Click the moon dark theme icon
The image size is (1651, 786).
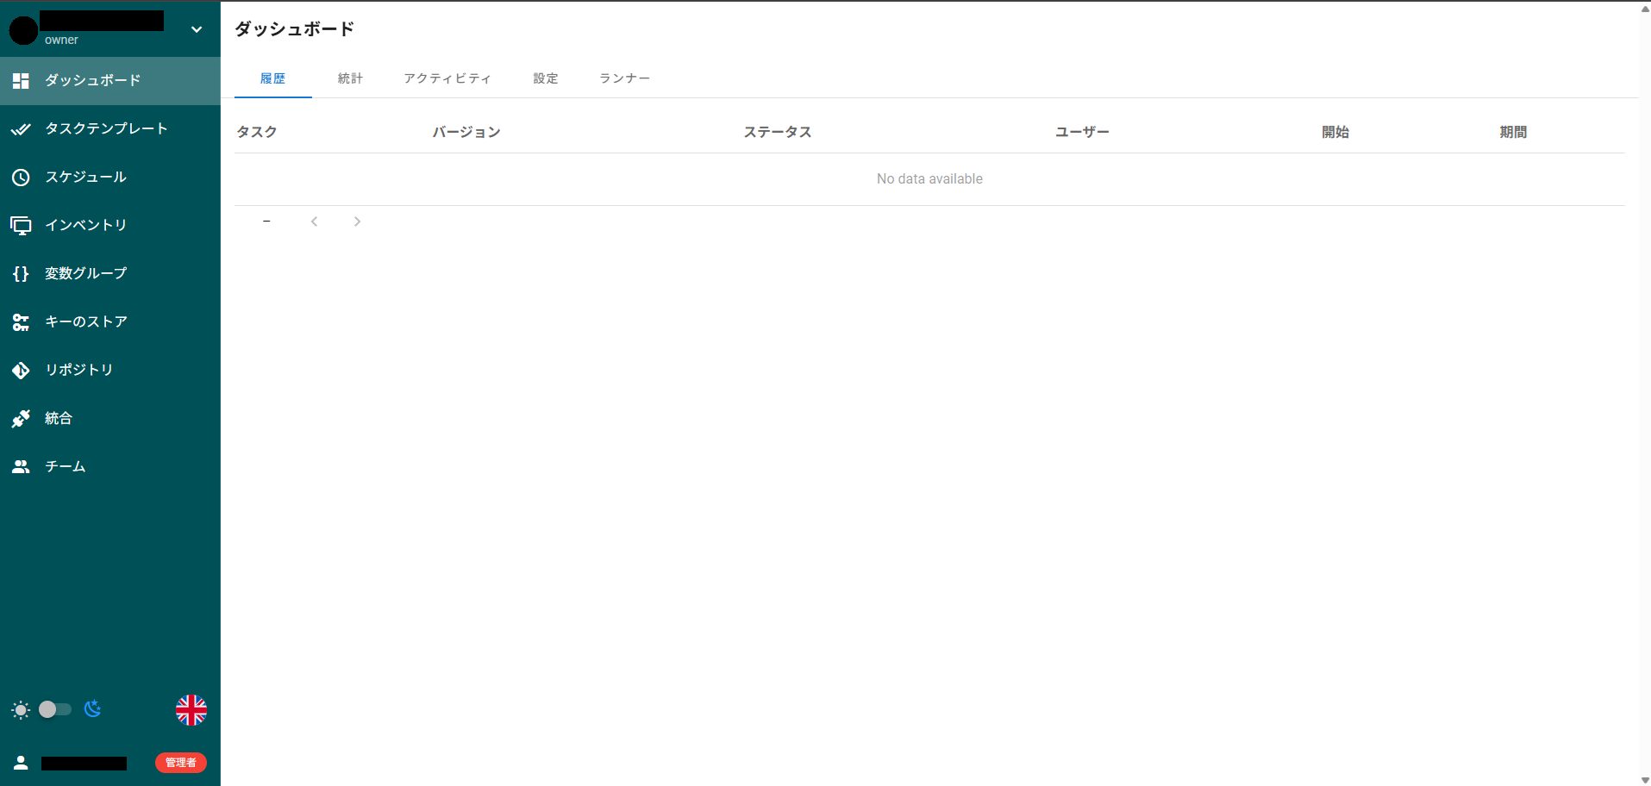click(92, 709)
